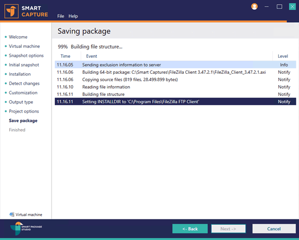The width and height of the screenshot is (299, 240).
Task: Click the '99% Building file structure...' progress text
Action: point(90,46)
